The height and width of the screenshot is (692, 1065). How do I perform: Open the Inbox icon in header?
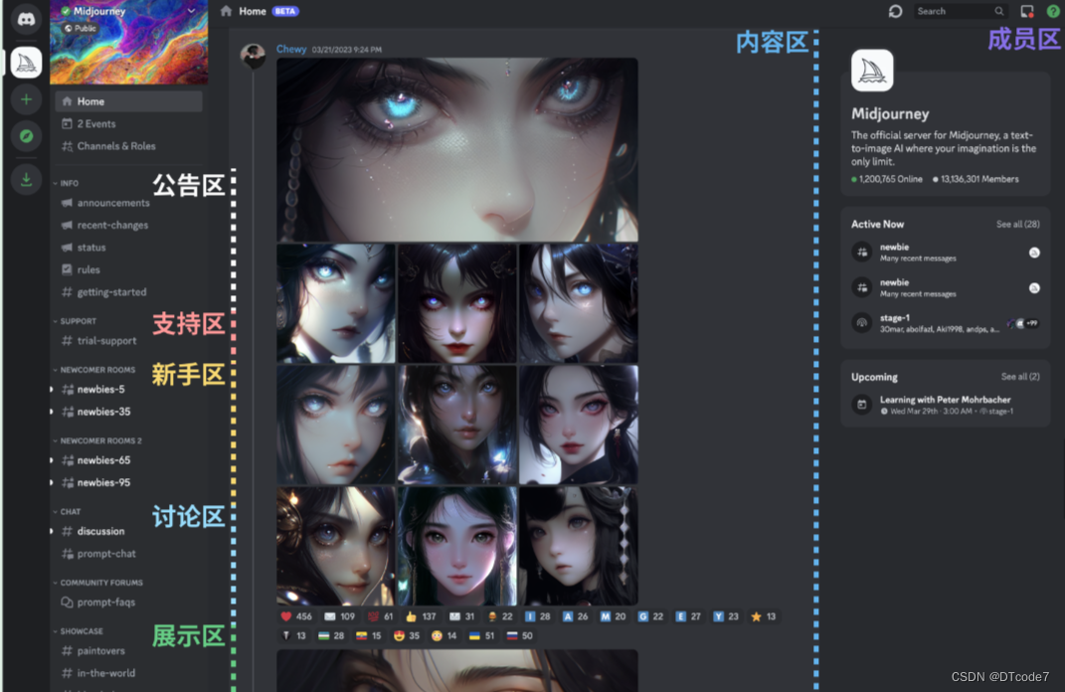1027,11
